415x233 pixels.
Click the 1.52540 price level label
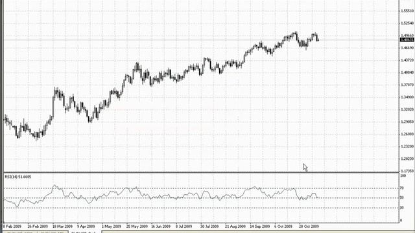407,23
